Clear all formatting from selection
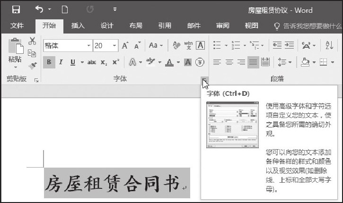 [176, 45]
